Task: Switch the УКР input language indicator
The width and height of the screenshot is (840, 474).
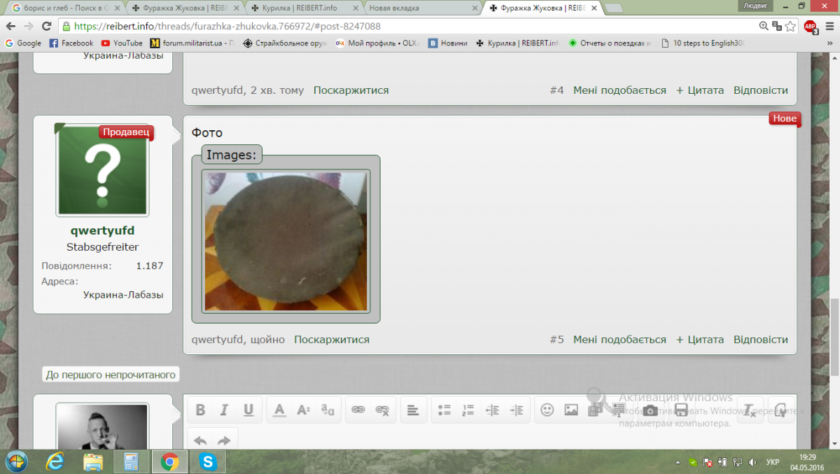Action: 773,462
